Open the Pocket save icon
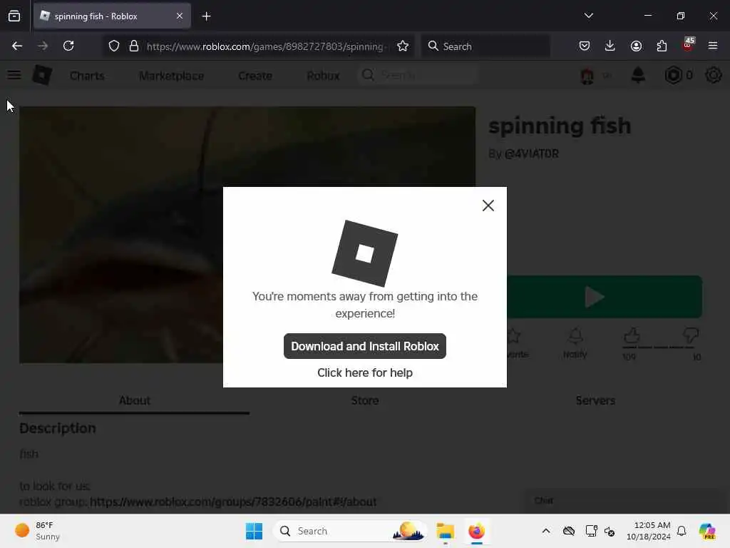This screenshot has height=548, width=730. click(585, 46)
